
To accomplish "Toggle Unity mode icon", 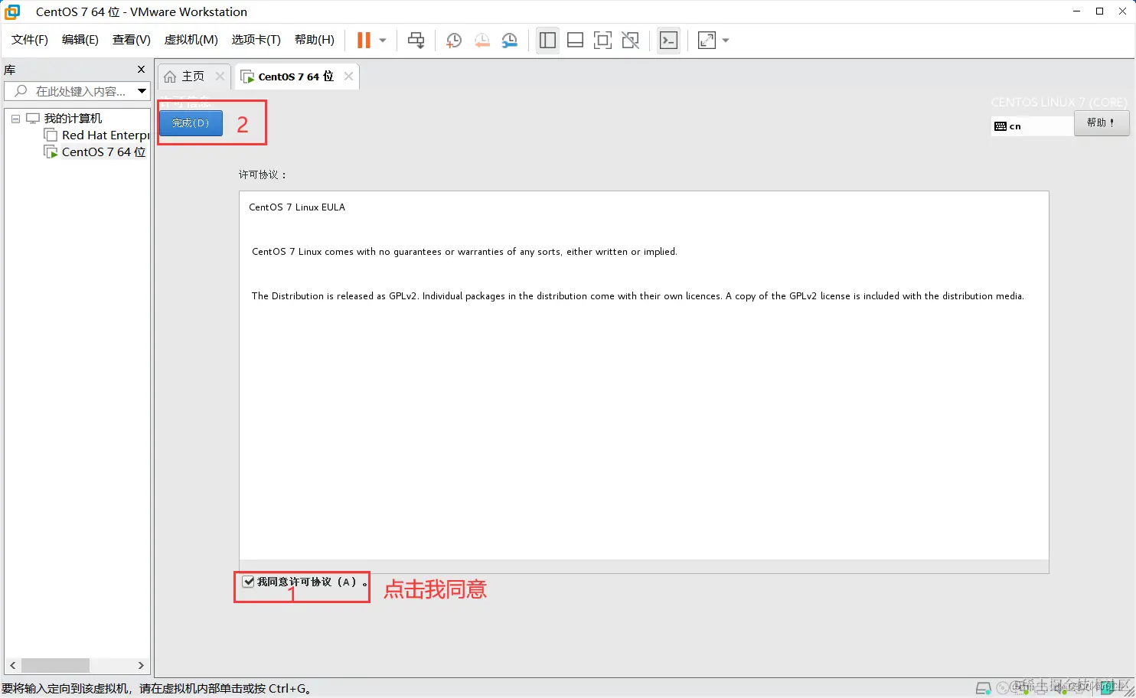I will [x=630, y=41].
